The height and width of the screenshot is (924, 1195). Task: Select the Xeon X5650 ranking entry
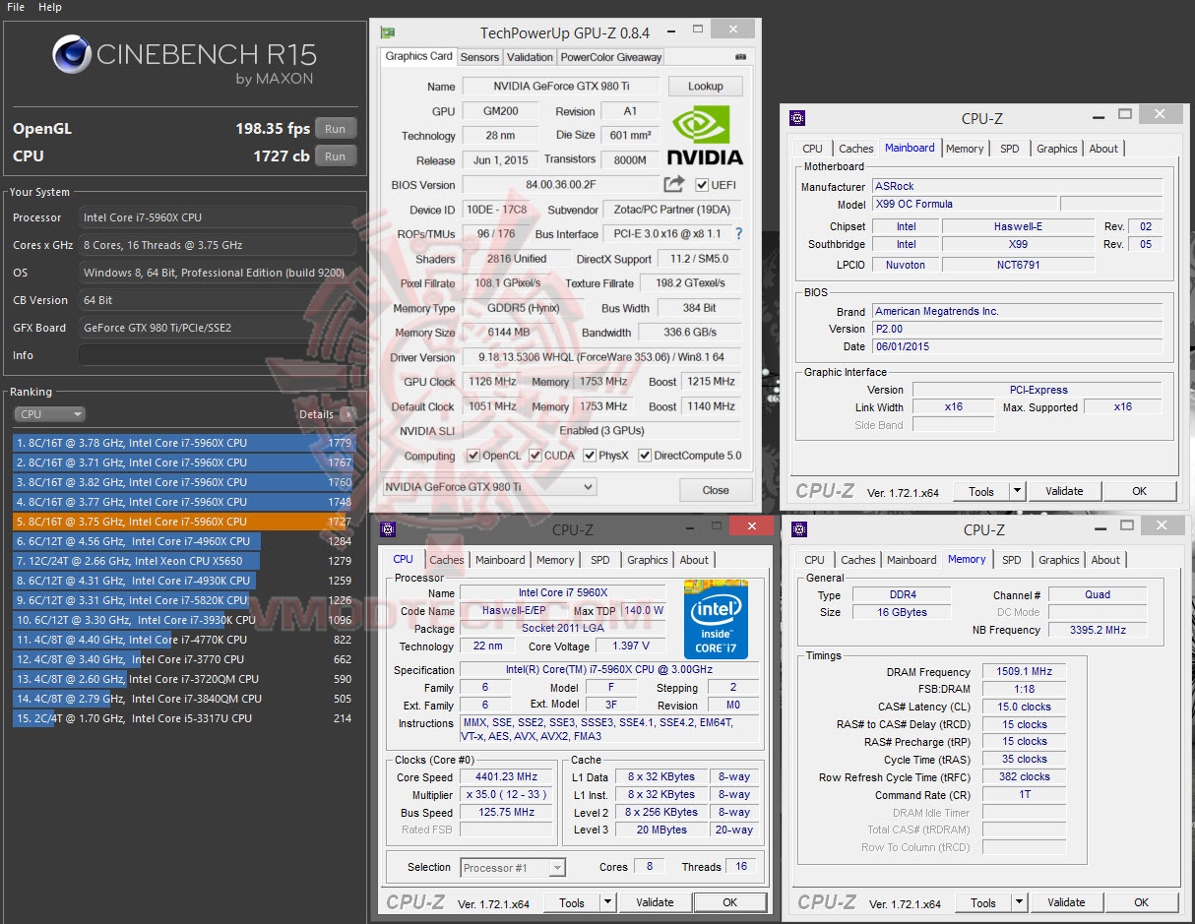[184, 561]
